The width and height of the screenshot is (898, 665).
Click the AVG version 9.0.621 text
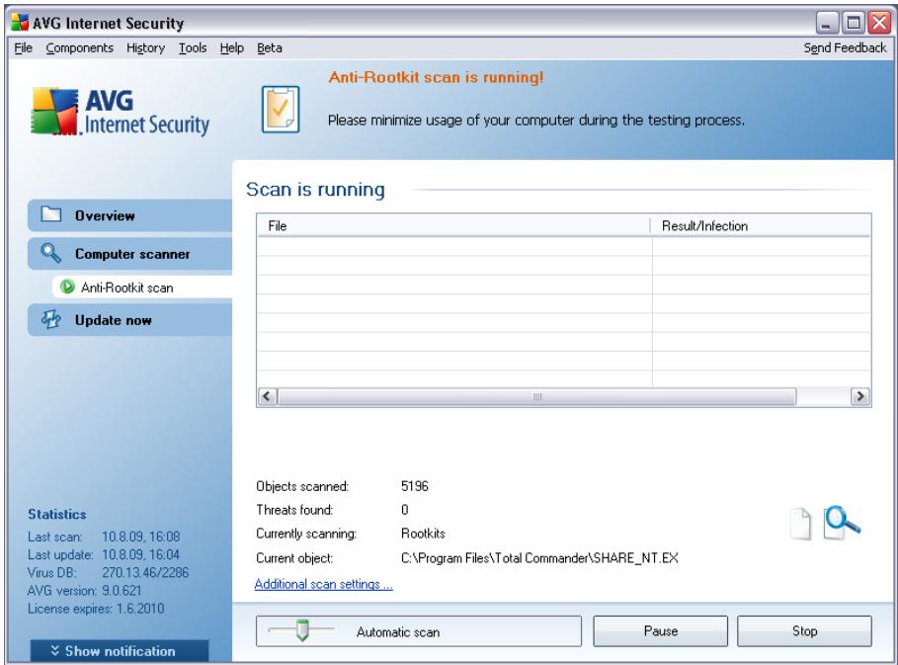84,590
